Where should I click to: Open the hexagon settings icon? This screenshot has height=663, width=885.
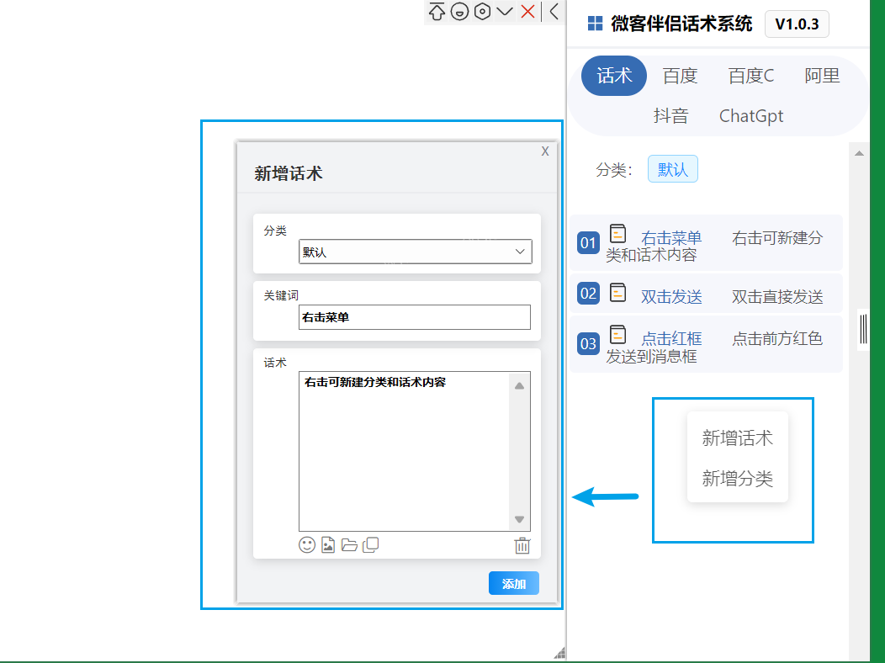pyautogui.click(x=482, y=11)
